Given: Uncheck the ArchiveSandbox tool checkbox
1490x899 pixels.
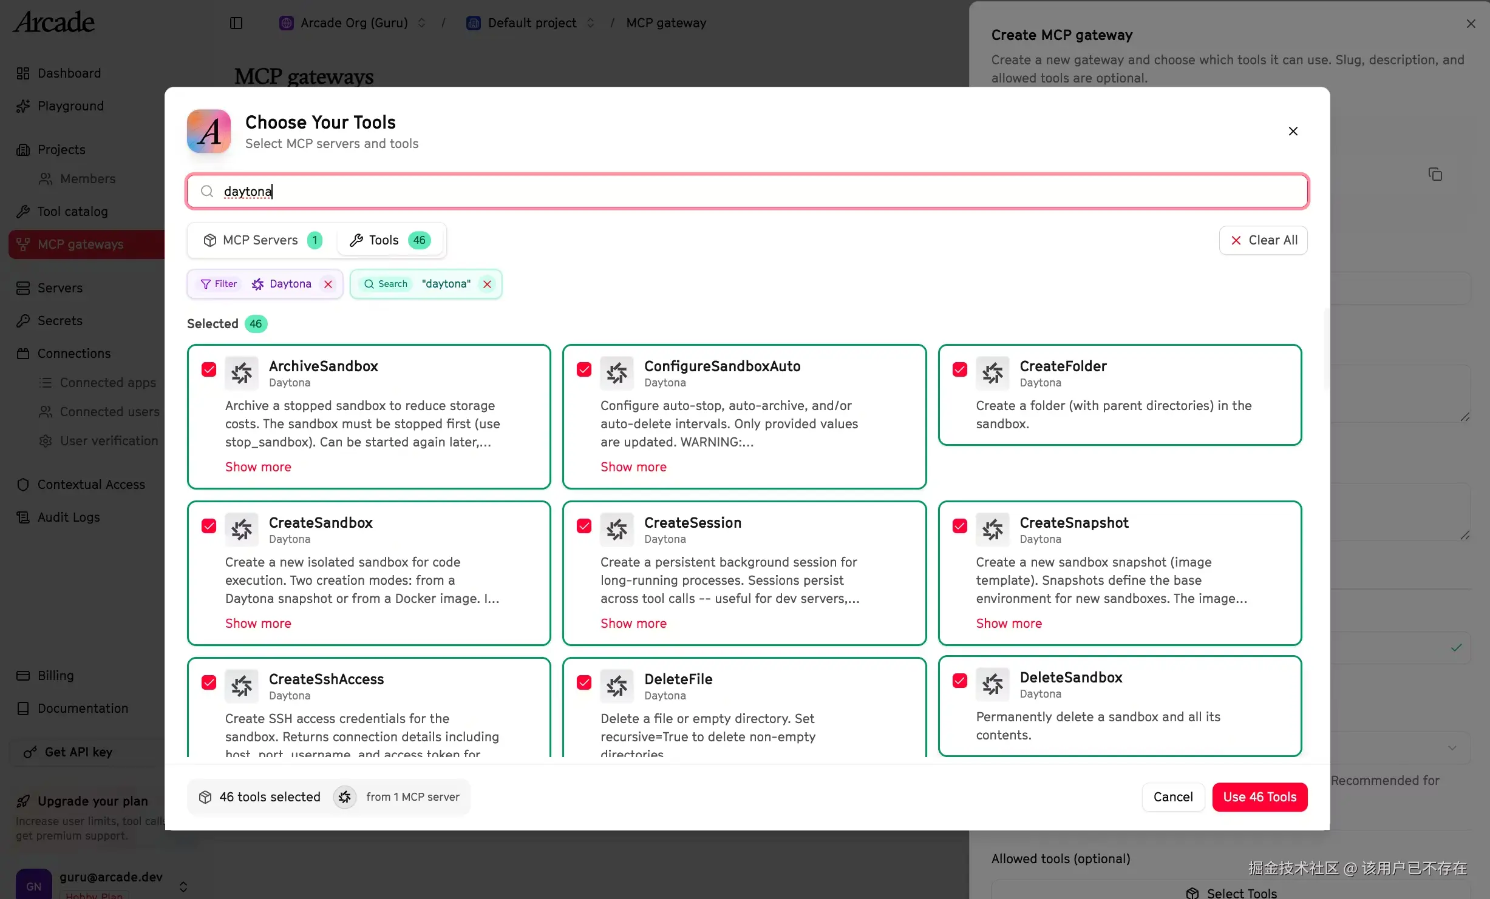Looking at the screenshot, I should 209,369.
